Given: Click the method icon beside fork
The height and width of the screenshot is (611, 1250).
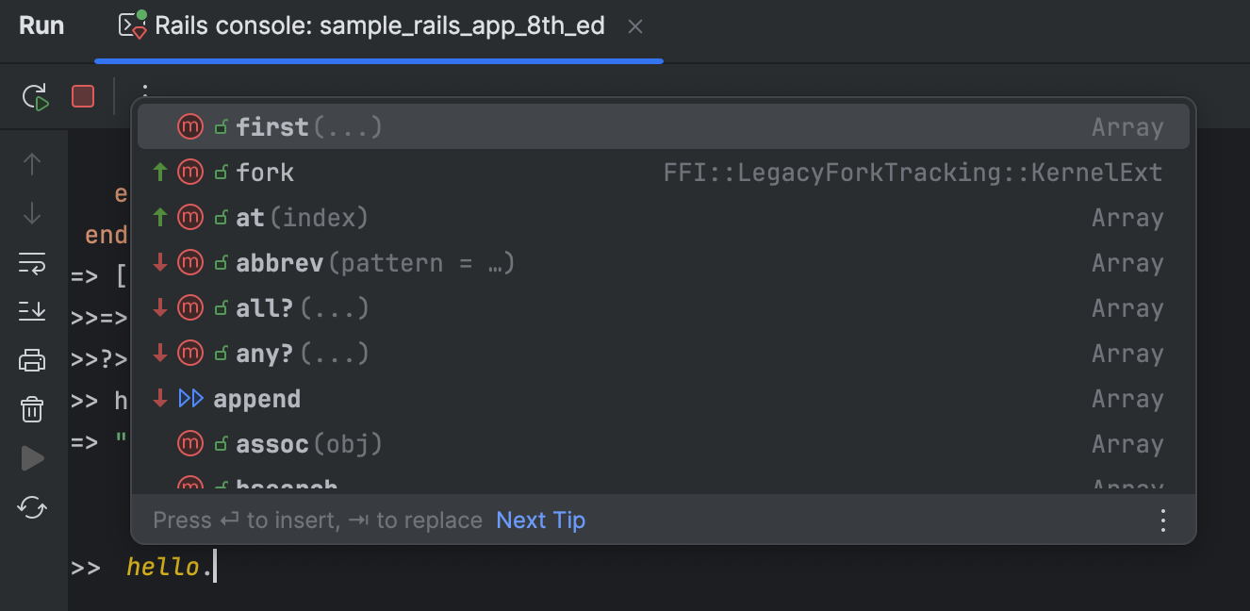Looking at the screenshot, I should pos(190,173).
